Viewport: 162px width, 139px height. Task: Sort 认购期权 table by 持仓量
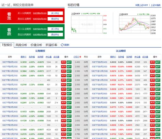tap(49, 57)
